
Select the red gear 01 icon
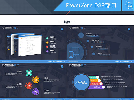click(29, 86)
